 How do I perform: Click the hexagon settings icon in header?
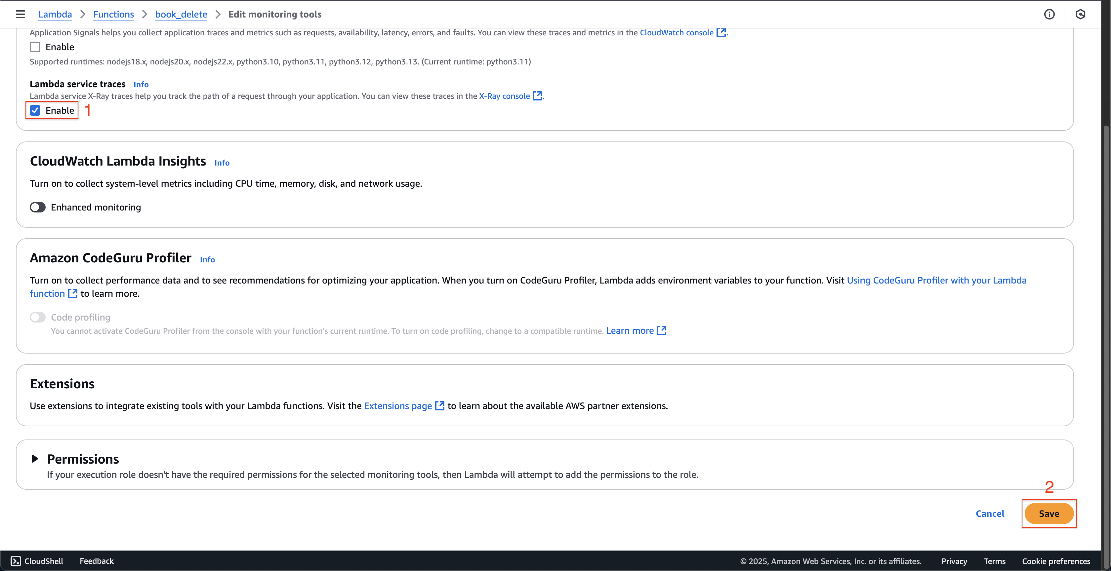[x=1080, y=14]
